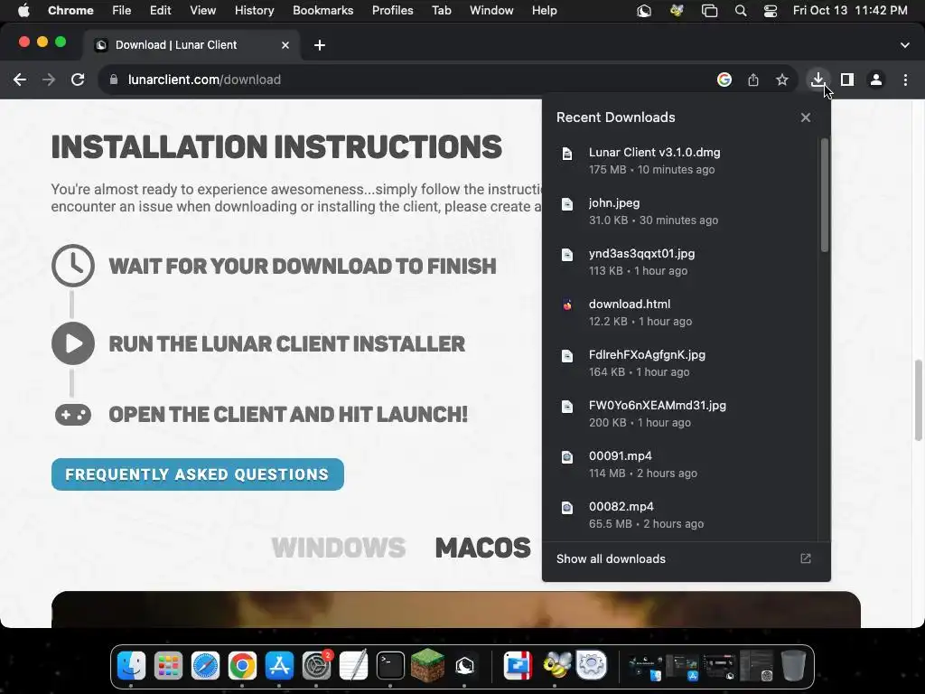Open Safari from the Dock
The height and width of the screenshot is (694, 925).
click(205, 666)
